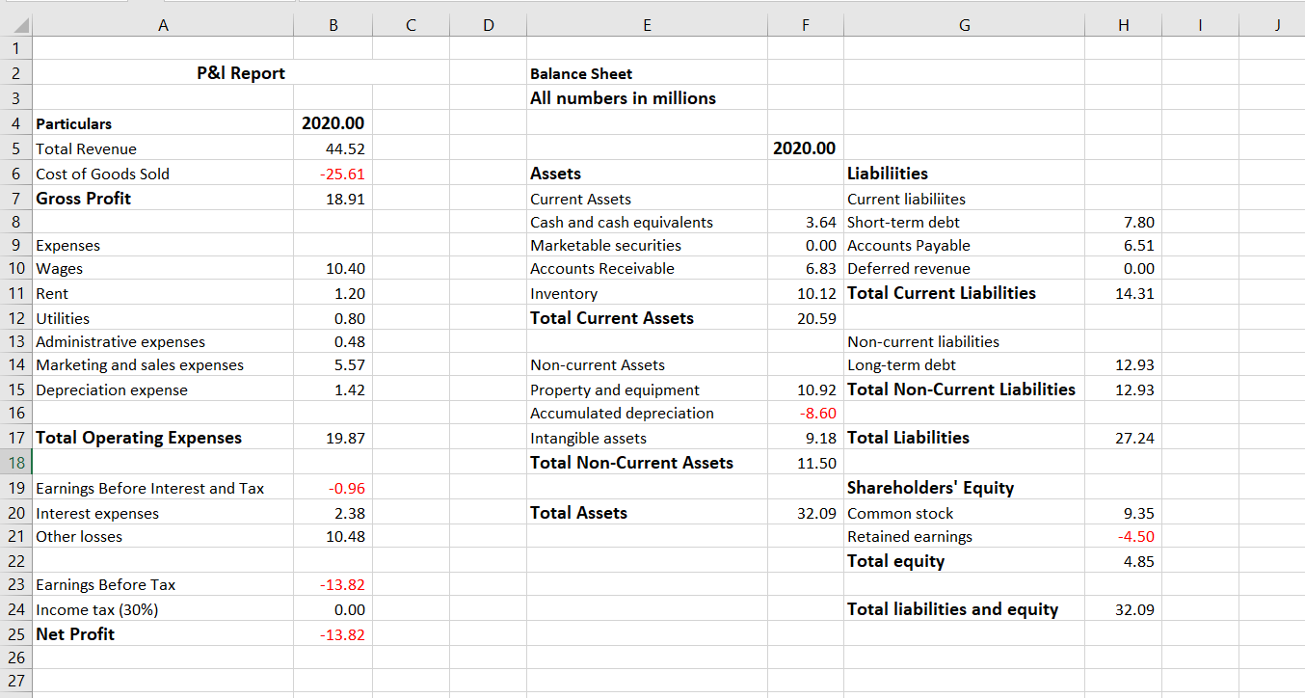Click 'All numbers in millions' cell

tap(647, 98)
